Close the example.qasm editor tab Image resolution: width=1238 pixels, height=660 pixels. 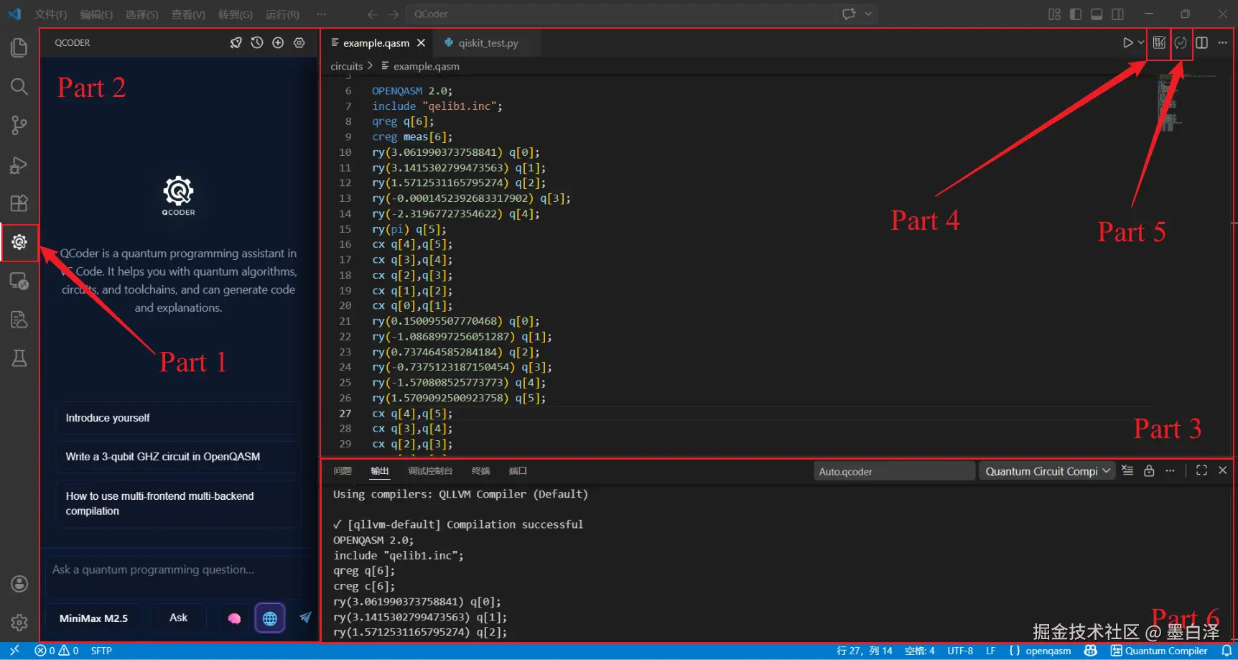(x=421, y=43)
